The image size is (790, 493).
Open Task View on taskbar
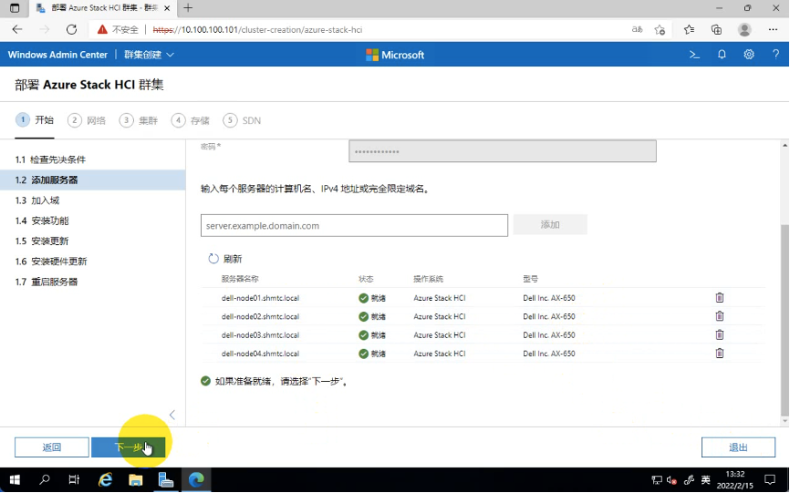coord(74,480)
